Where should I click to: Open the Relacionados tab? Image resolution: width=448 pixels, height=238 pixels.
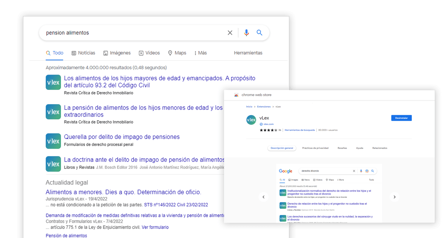tap(380, 148)
